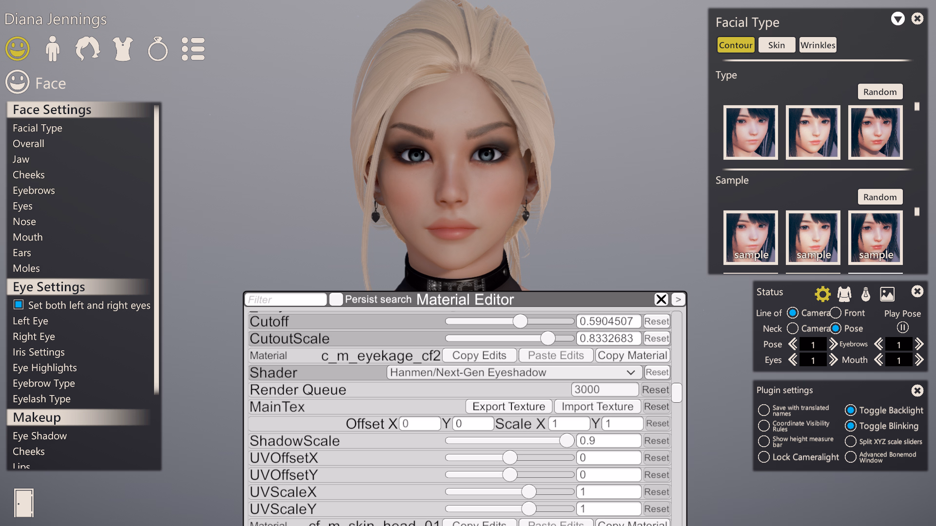Expand Material Editor with arrow button
The image size is (936, 526).
(x=678, y=300)
